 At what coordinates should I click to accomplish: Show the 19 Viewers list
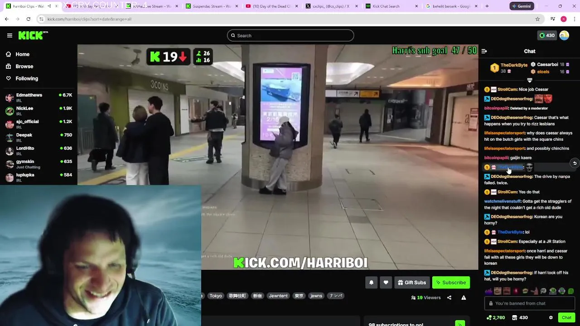point(426,298)
